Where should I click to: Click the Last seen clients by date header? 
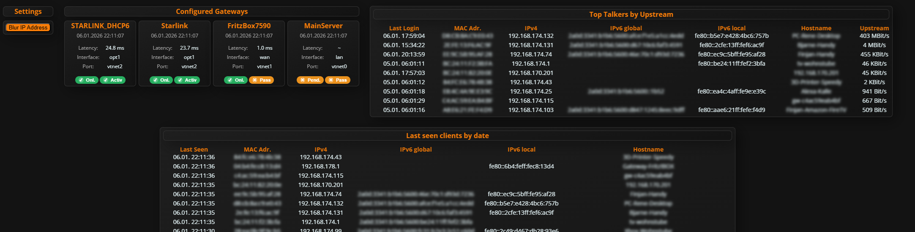[447, 136]
